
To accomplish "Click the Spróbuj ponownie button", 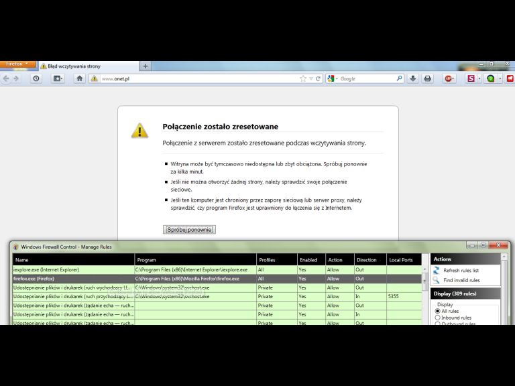I will coord(189,229).
